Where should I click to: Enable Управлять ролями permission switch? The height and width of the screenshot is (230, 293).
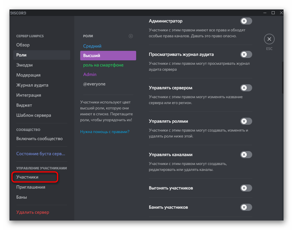click(246, 121)
